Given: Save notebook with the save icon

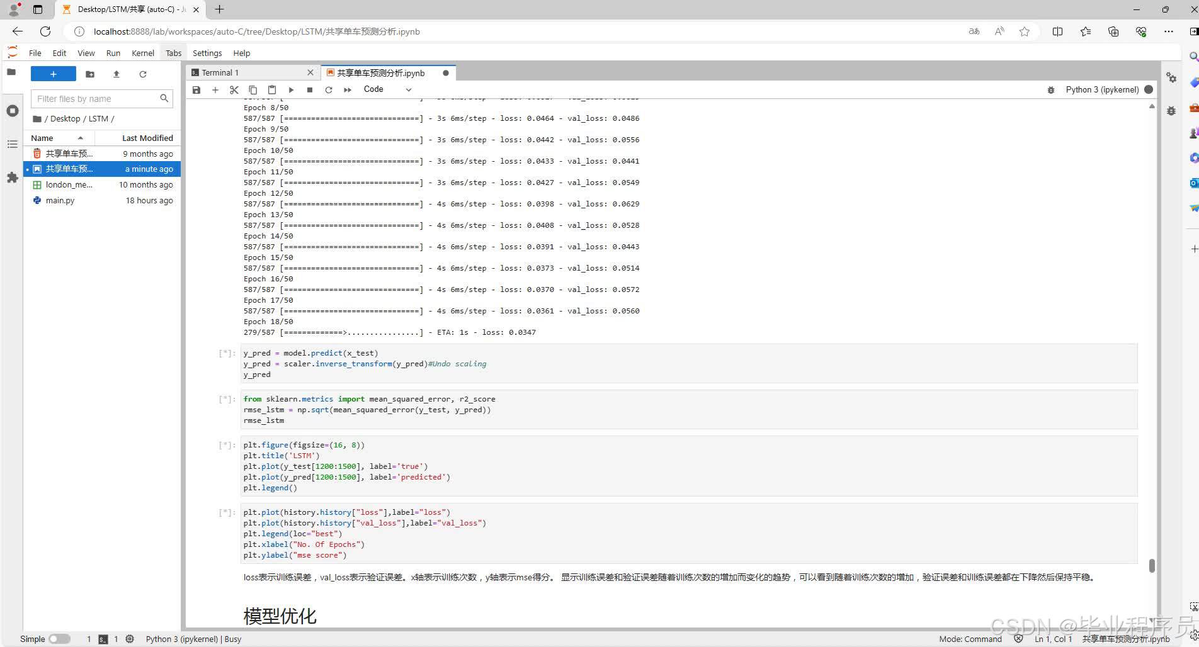Looking at the screenshot, I should click(196, 90).
